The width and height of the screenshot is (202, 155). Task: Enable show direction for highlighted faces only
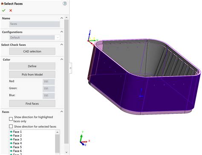pos(11,119)
